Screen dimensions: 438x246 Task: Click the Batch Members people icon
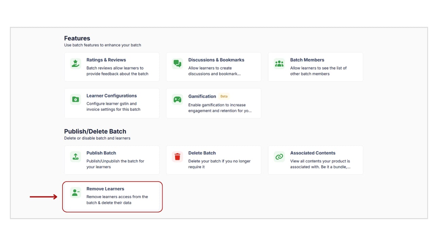(279, 64)
